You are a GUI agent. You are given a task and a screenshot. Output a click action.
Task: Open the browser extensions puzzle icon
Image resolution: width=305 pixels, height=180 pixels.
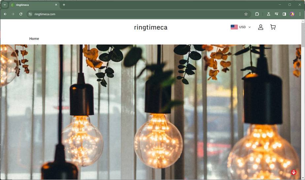tap(257, 14)
